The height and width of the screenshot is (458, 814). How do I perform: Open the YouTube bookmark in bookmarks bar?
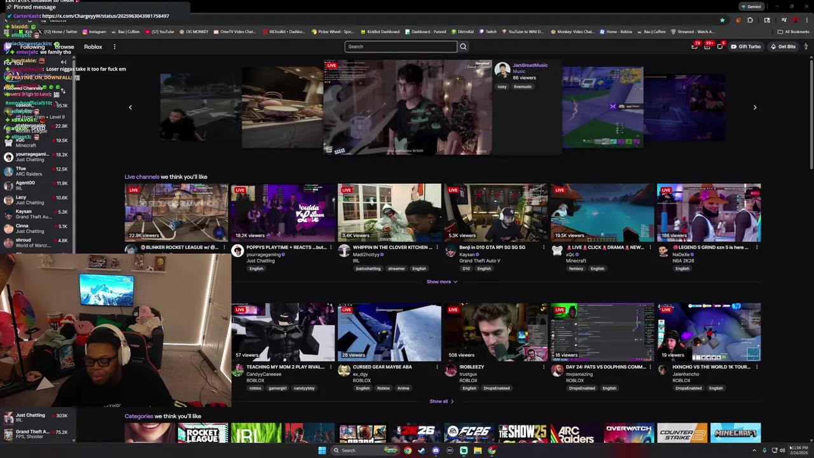(160, 32)
